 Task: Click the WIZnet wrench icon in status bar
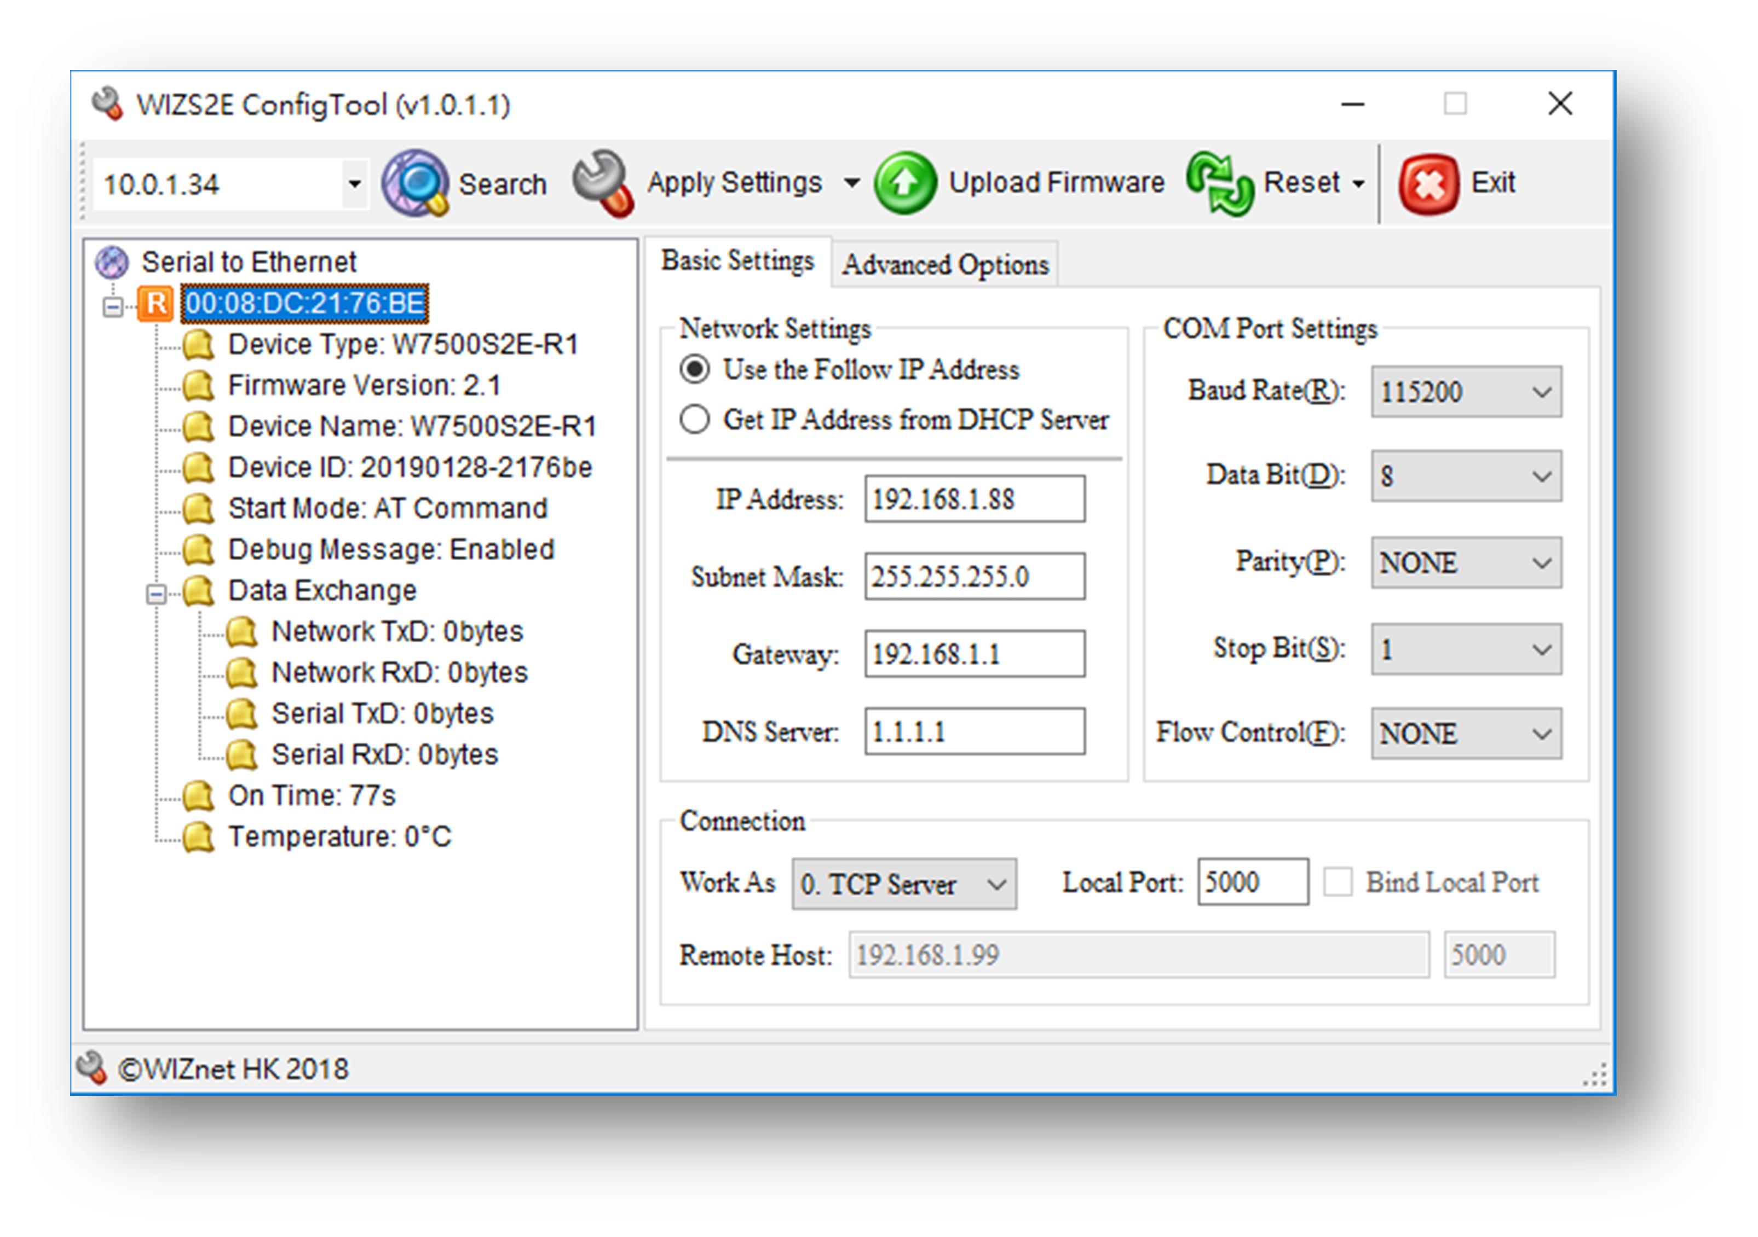92,1066
